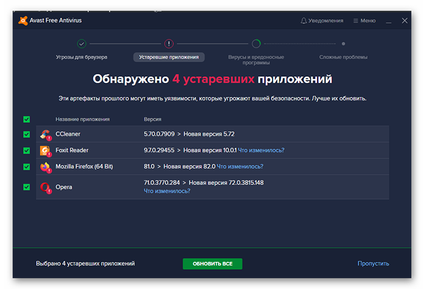Click the CCleaner name text
Viewport: 424px width, 289px height.
pos(68,134)
